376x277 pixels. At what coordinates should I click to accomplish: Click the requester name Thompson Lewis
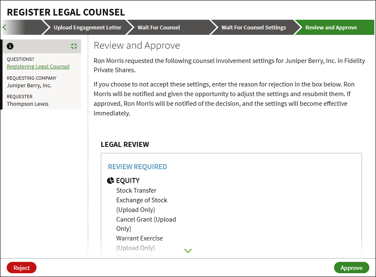click(28, 104)
